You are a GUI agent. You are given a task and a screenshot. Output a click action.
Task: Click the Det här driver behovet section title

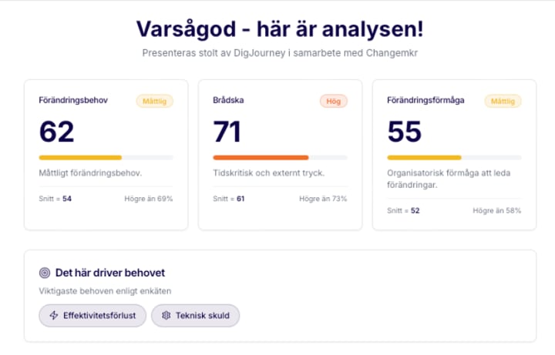tap(109, 273)
